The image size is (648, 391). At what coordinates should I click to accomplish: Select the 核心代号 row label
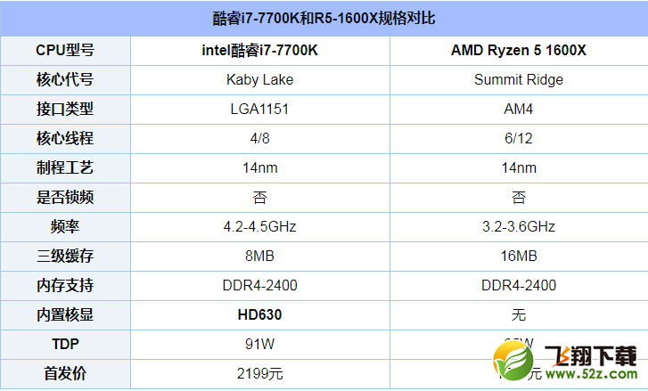(65, 79)
